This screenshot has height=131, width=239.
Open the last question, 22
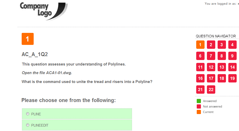[x=211, y=90]
